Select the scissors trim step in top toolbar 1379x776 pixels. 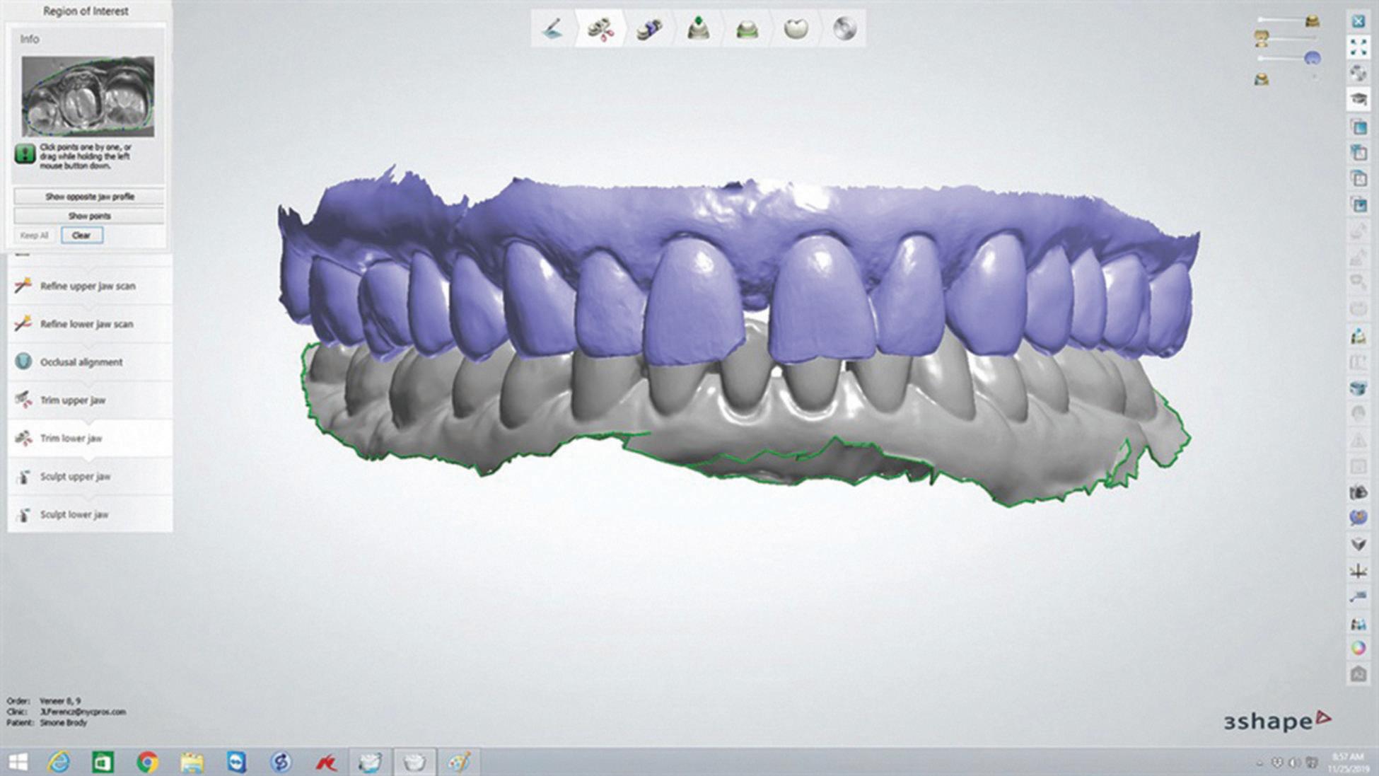(600, 29)
